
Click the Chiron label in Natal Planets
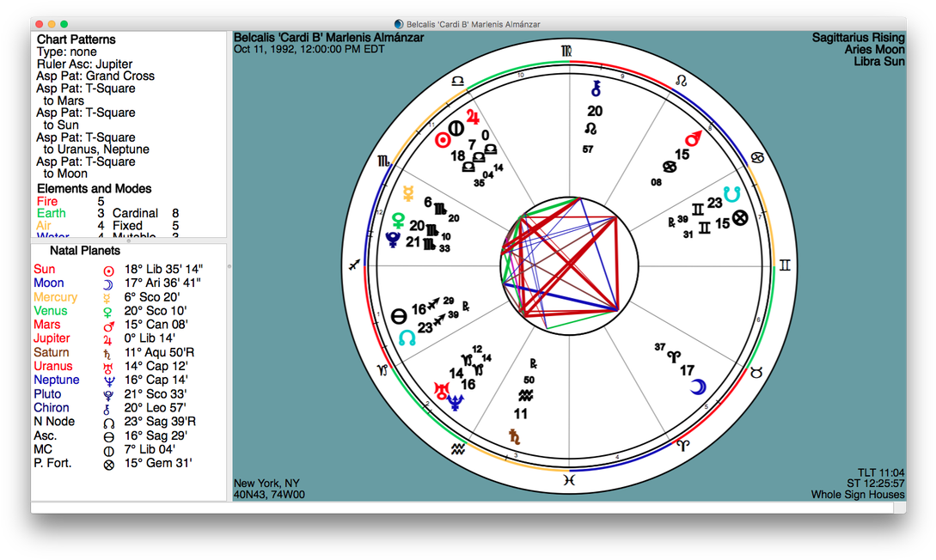tap(52, 408)
